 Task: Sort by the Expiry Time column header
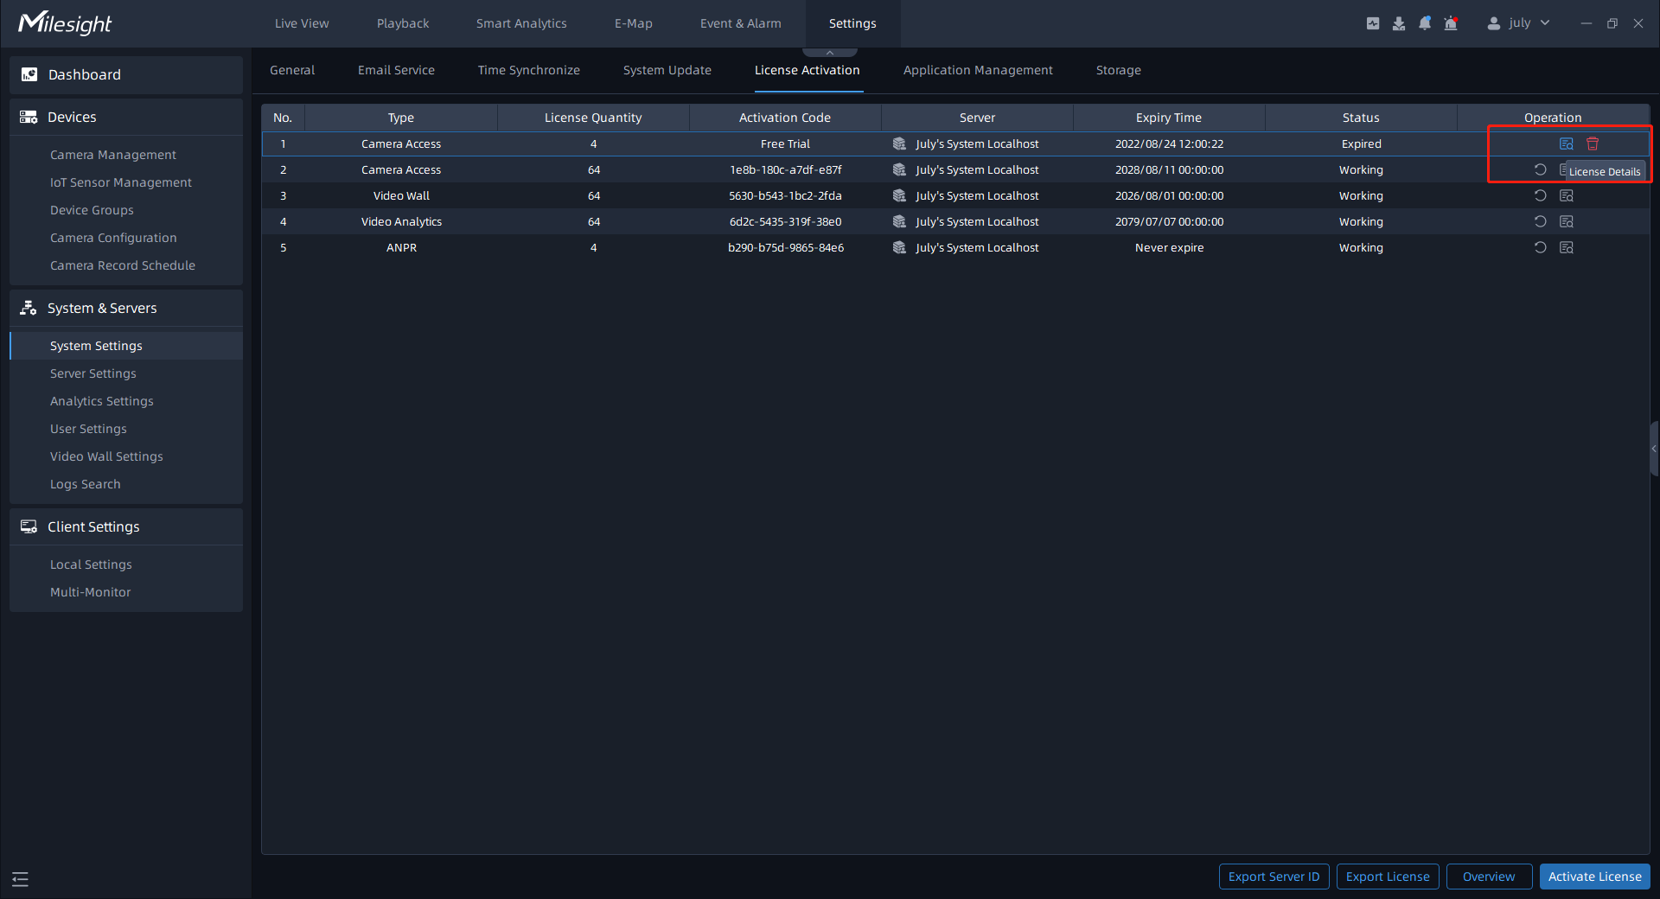coord(1168,118)
